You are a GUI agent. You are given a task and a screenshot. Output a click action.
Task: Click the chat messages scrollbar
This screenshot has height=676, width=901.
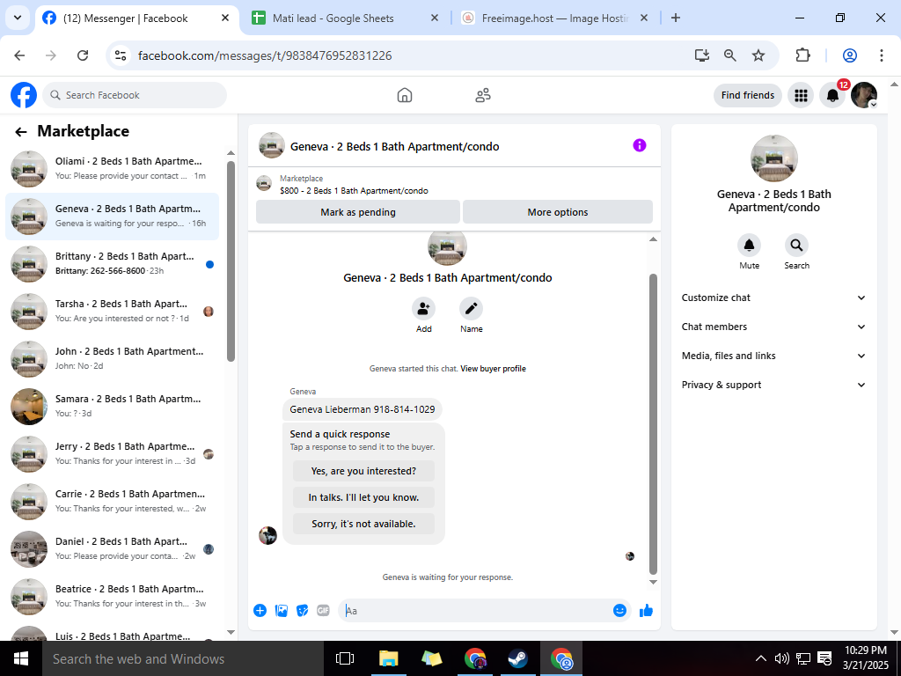click(653, 424)
